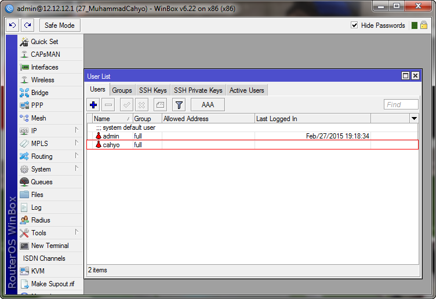
Task: Open Bridge from sidebar
Action: click(50, 93)
